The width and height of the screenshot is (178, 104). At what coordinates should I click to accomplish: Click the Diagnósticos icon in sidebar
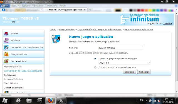pos(6,54)
